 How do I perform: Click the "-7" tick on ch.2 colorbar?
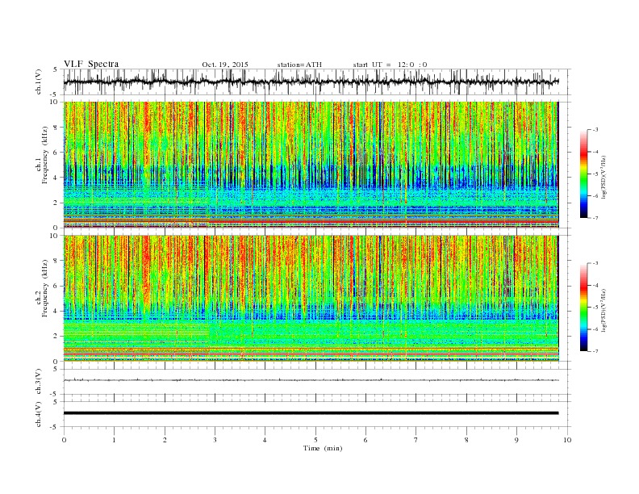point(595,351)
